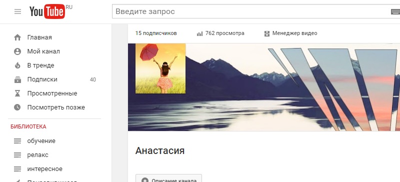Click the Описание канала button
400x182 pixels.
(x=168, y=178)
